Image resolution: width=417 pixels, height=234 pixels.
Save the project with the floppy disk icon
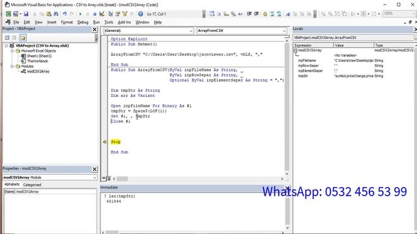tap(26, 14)
